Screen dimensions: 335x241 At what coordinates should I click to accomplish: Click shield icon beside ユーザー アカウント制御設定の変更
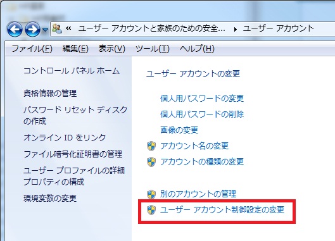pyautogui.click(x=151, y=210)
